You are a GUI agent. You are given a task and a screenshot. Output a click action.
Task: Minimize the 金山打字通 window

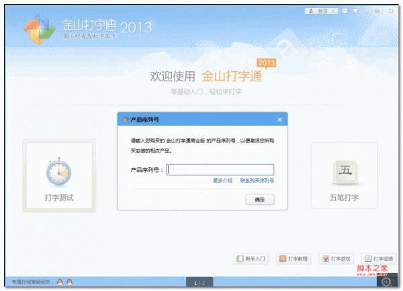366,11
